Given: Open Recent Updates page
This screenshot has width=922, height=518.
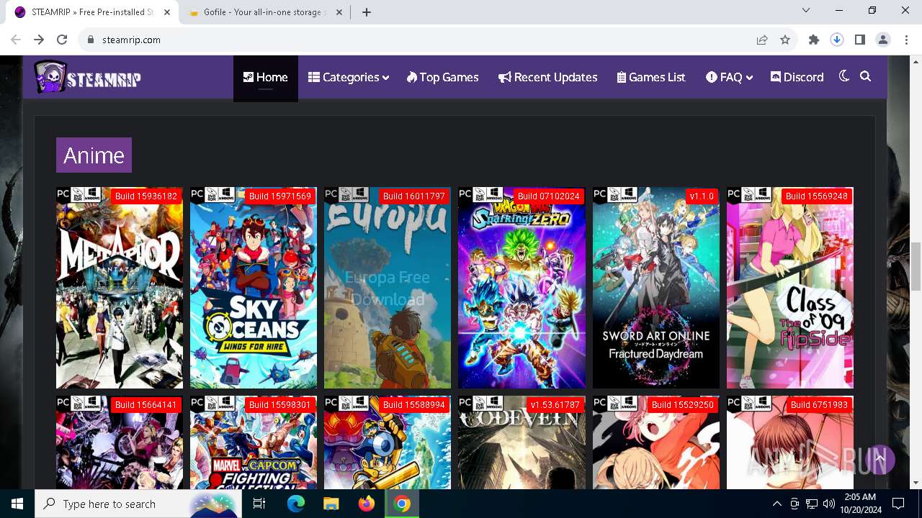Looking at the screenshot, I should tap(547, 77).
